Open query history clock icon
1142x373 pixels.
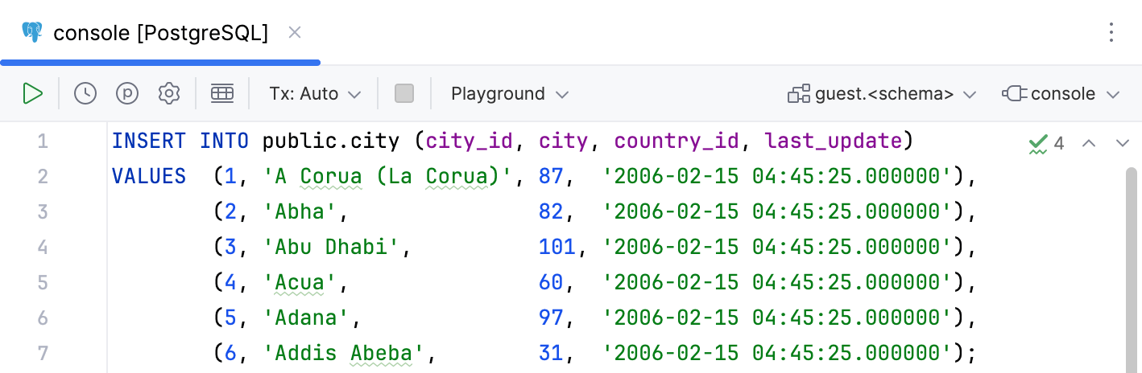[85, 93]
